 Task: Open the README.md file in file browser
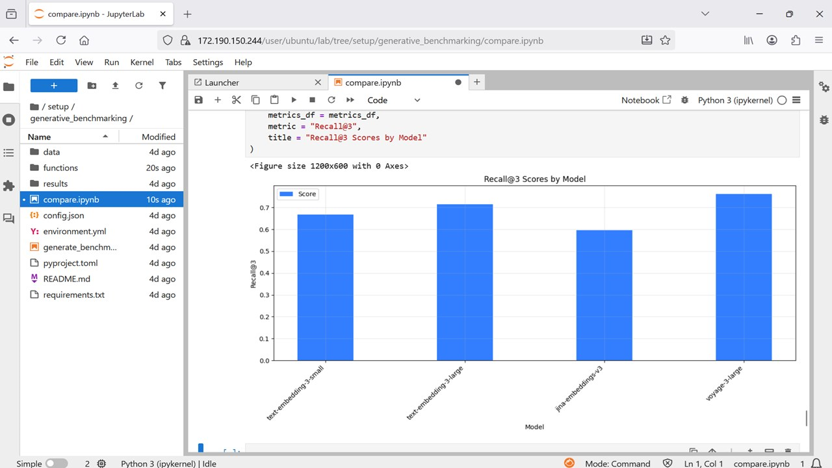66,279
